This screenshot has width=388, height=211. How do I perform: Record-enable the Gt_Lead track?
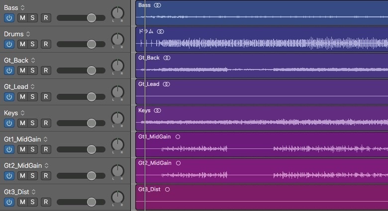coord(46,97)
